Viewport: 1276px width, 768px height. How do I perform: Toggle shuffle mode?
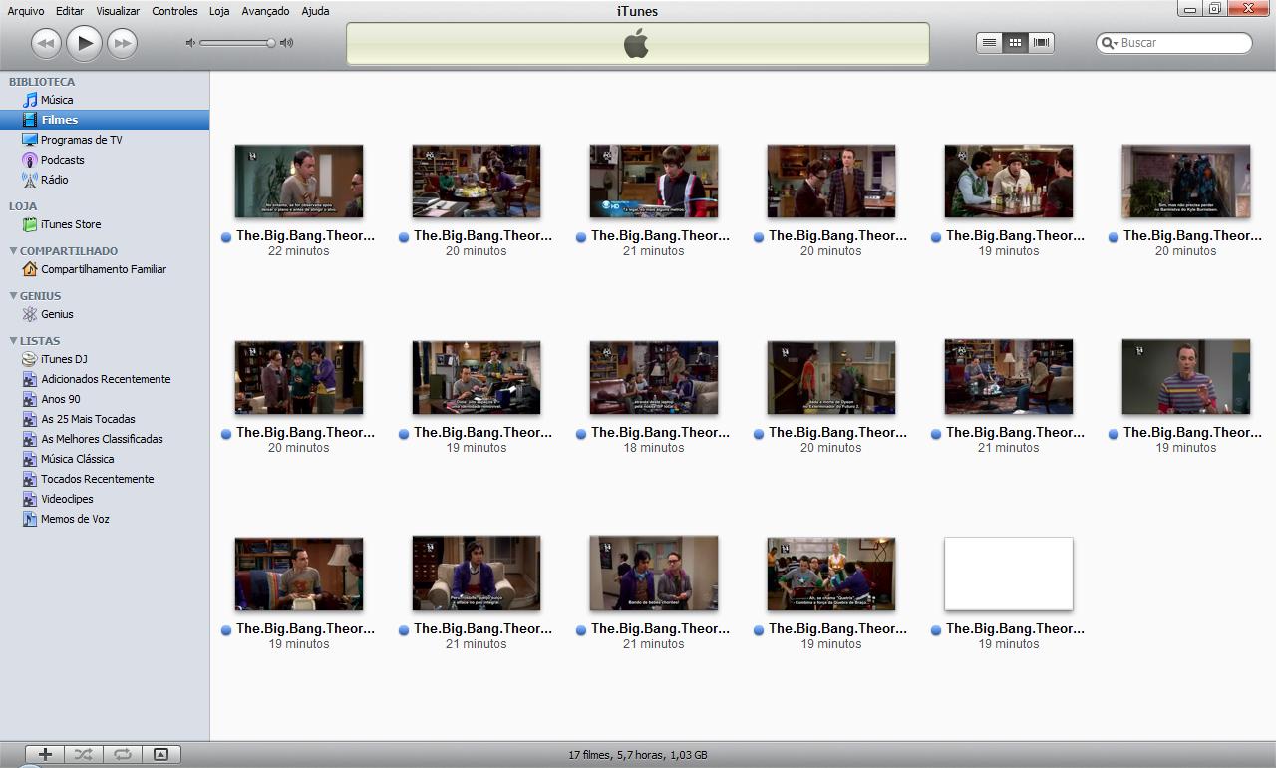[x=84, y=755]
